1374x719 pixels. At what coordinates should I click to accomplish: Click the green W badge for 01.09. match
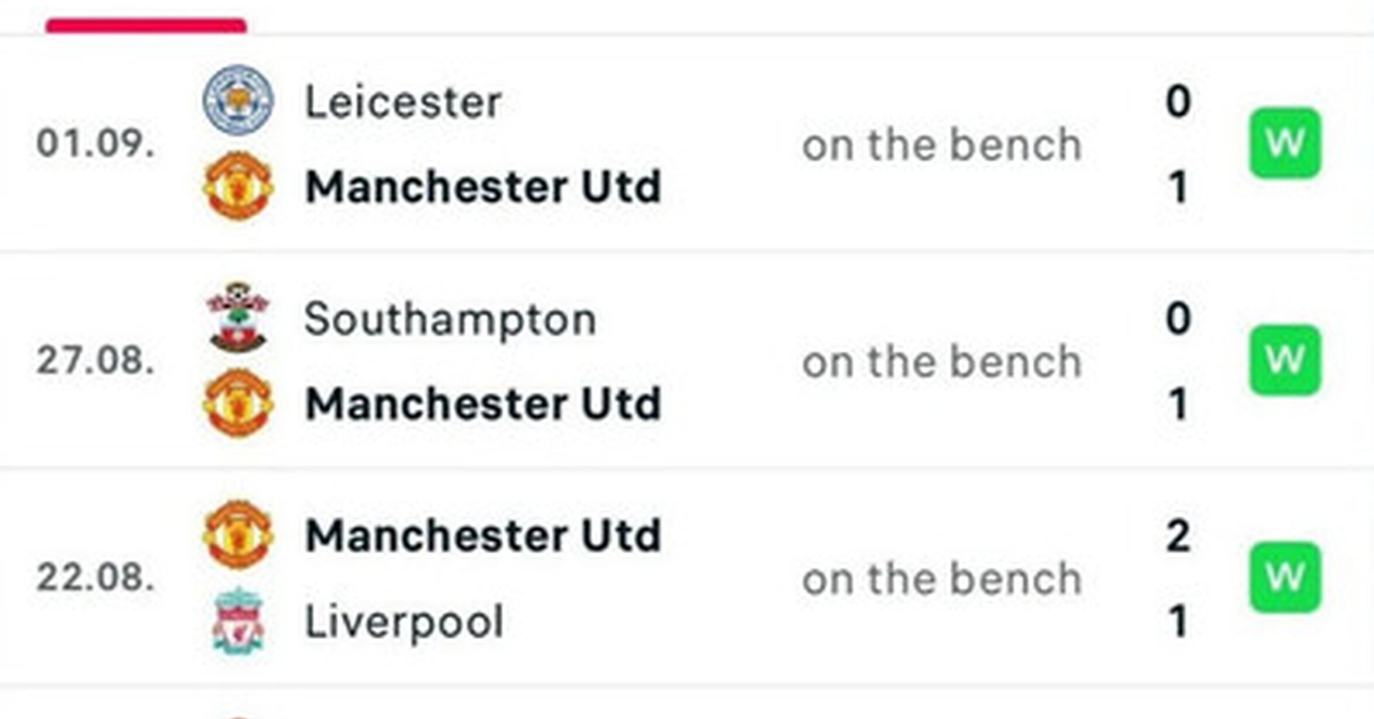[1285, 143]
